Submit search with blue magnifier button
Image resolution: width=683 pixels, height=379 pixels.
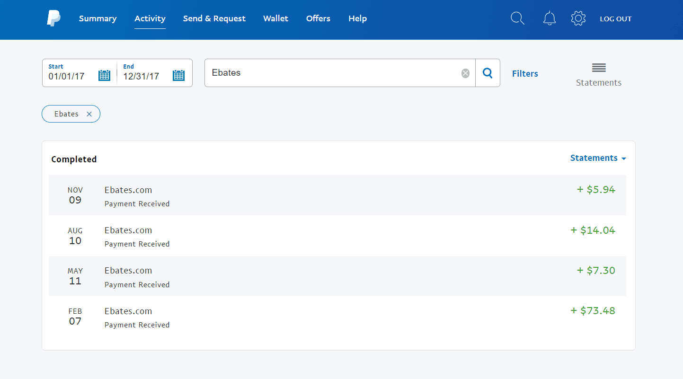point(488,73)
